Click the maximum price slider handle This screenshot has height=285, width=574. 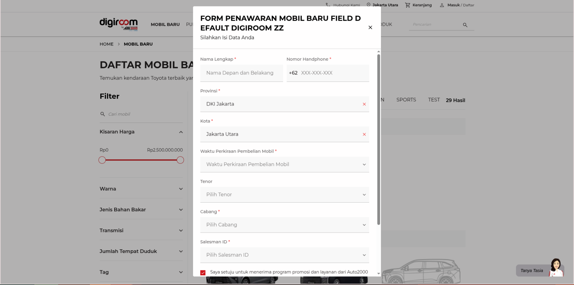point(180,160)
